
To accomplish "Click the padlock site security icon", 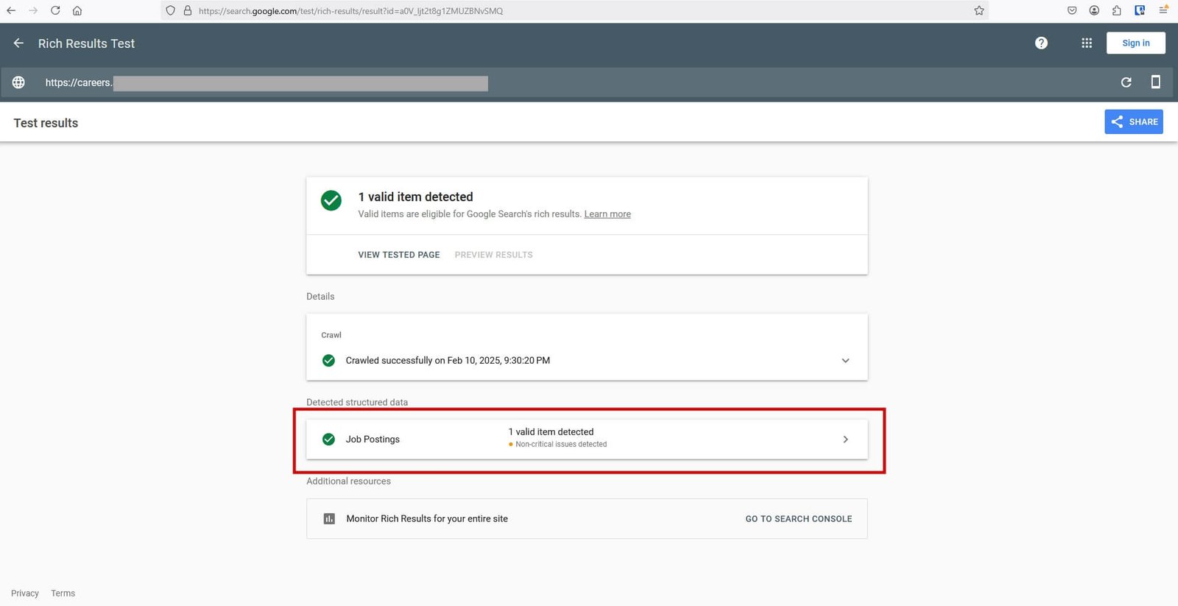I will (187, 10).
